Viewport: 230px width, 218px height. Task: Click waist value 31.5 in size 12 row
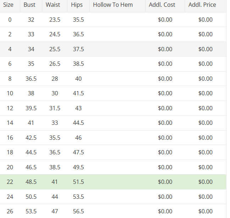point(55,108)
